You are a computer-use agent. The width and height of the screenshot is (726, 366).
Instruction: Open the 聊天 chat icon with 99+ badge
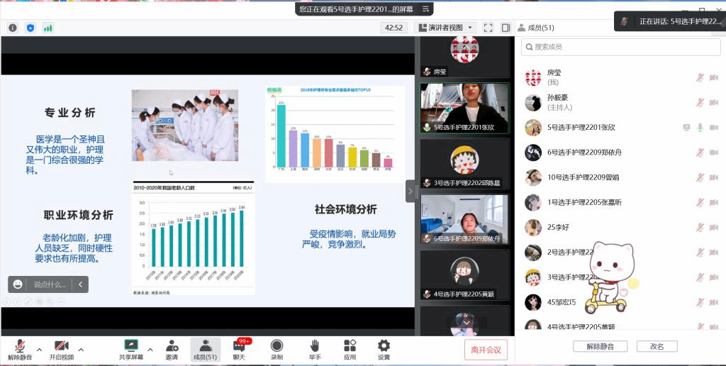coord(239,349)
